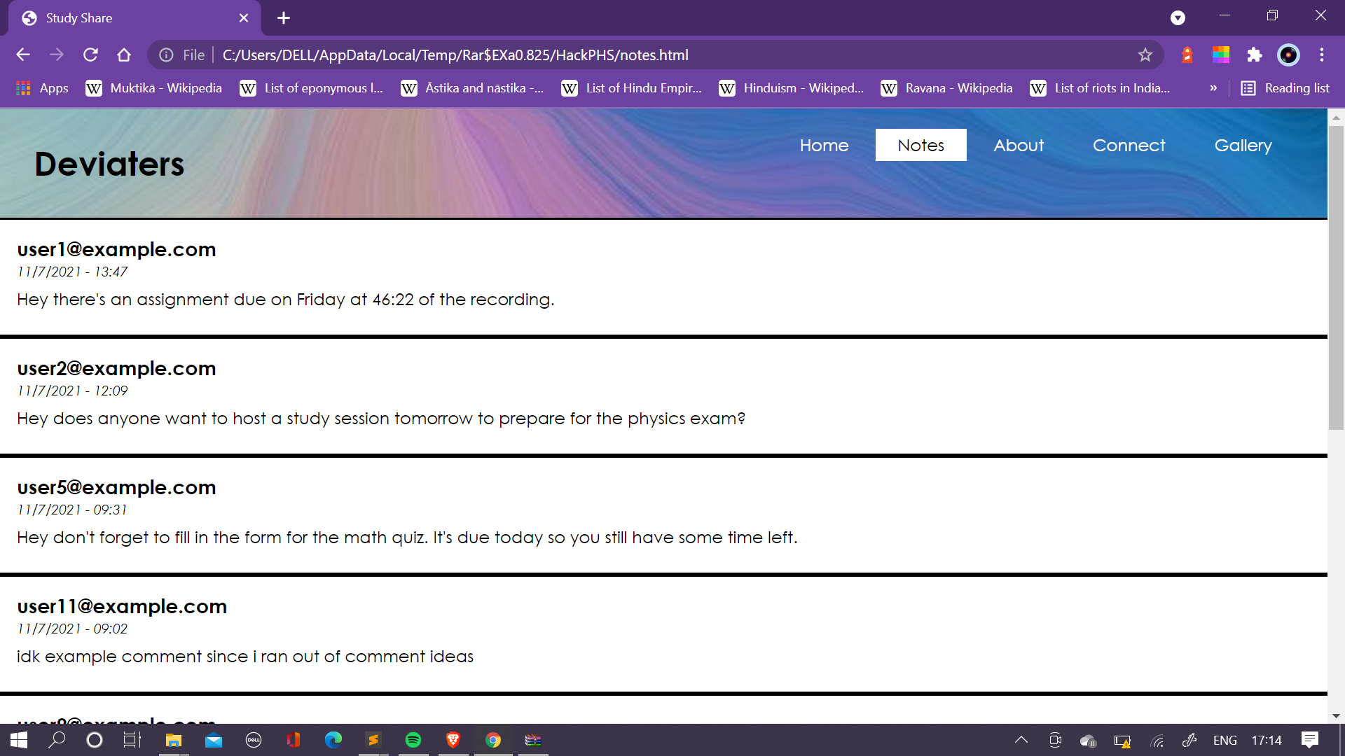Open the Gallery page link

pyautogui.click(x=1243, y=145)
